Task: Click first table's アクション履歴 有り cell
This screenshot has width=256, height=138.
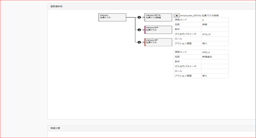Action: [x=215, y=44]
